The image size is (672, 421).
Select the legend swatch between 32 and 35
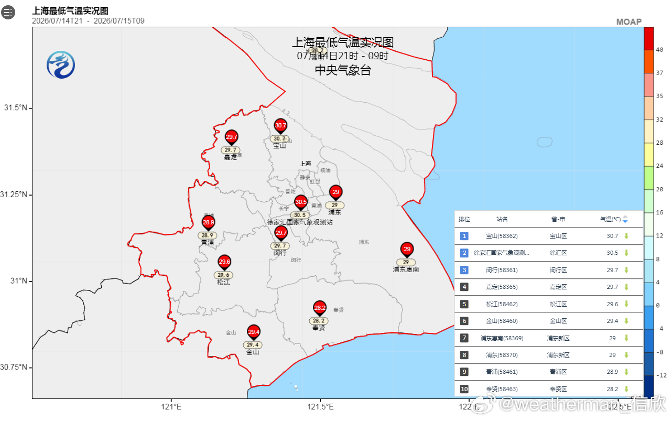[x=649, y=108]
